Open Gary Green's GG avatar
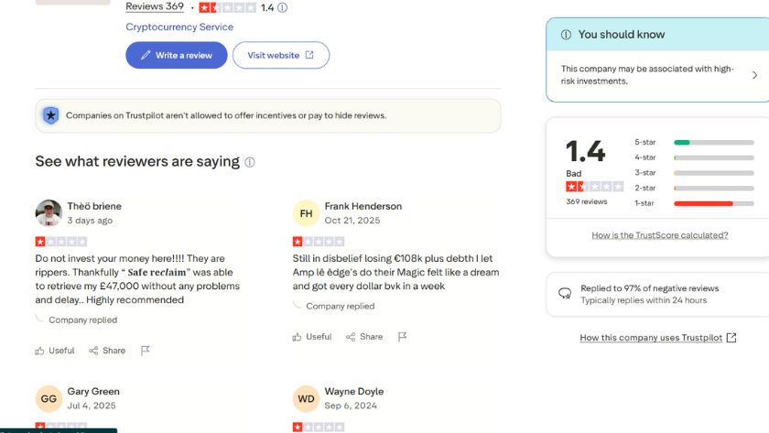 [x=49, y=399]
